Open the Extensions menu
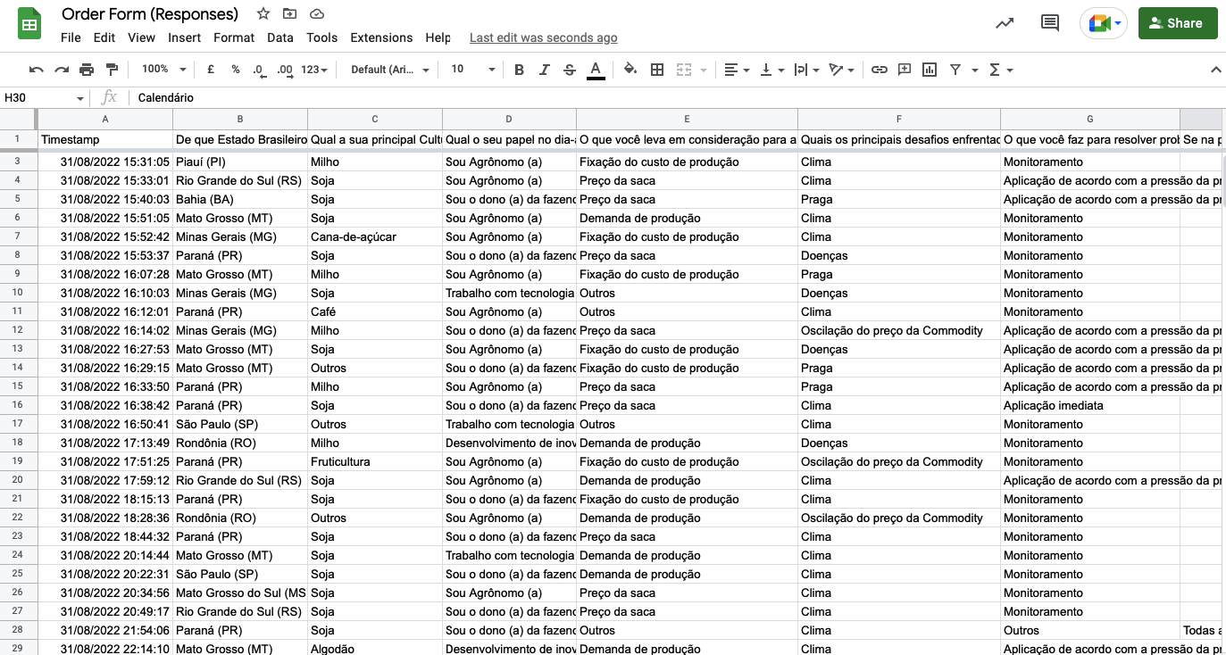The width and height of the screenshot is (1226, 655). [x=381, y=37]
